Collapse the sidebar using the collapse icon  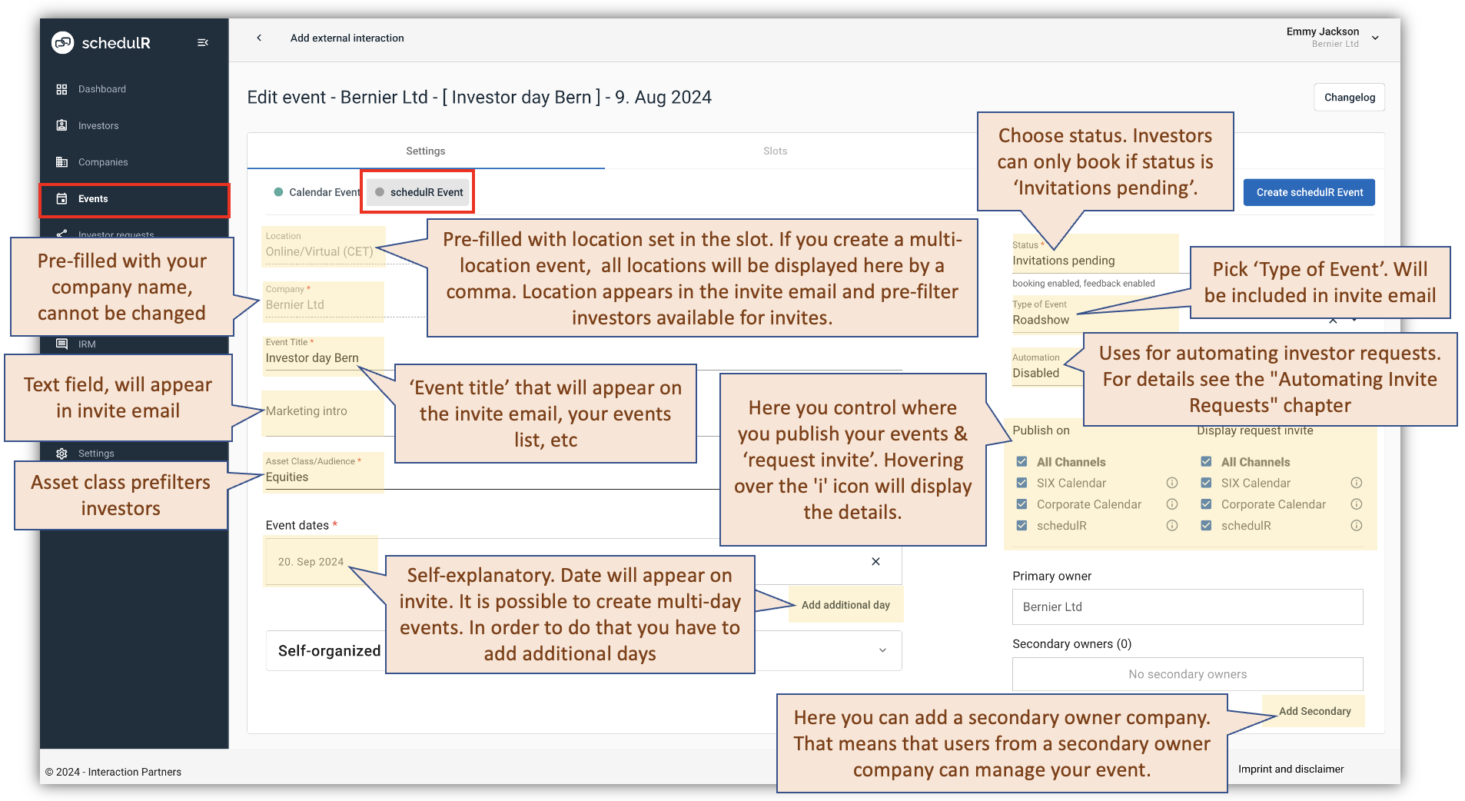click(x=203, y=42)
